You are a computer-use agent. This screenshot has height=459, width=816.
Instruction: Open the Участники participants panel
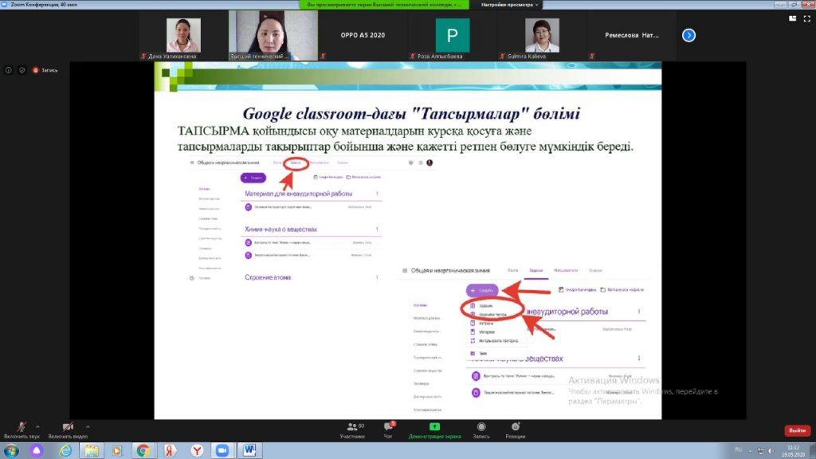tap(353, 430)
